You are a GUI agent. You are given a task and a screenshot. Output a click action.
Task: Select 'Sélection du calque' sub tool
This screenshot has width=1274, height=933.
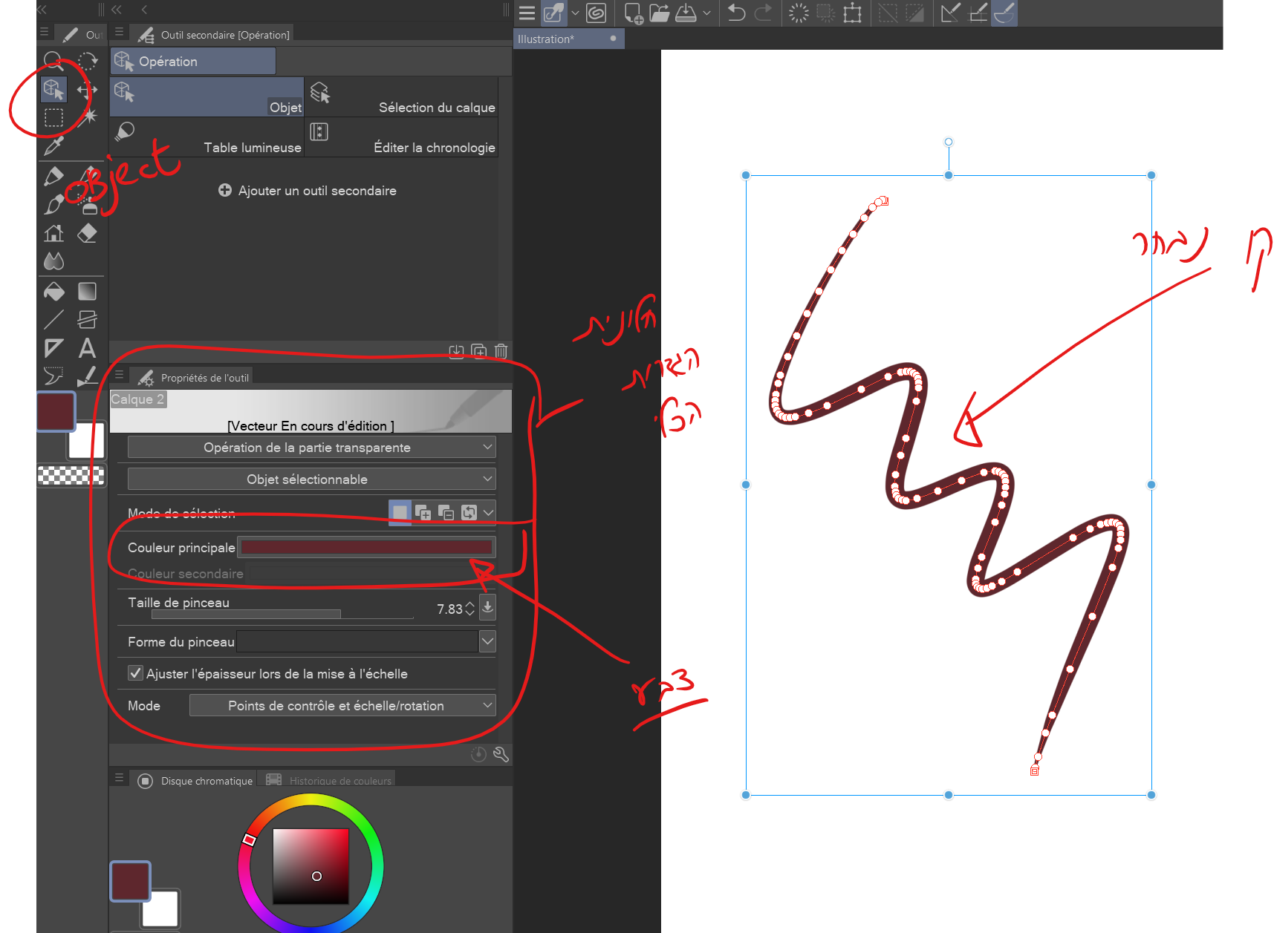point(402,96)
